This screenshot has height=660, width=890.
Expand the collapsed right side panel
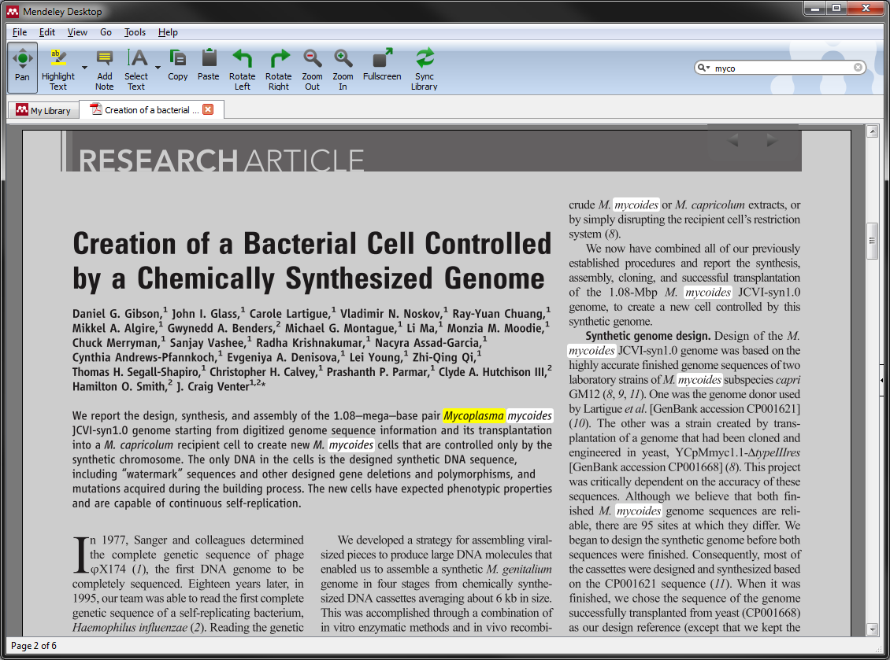coord(881,380)
